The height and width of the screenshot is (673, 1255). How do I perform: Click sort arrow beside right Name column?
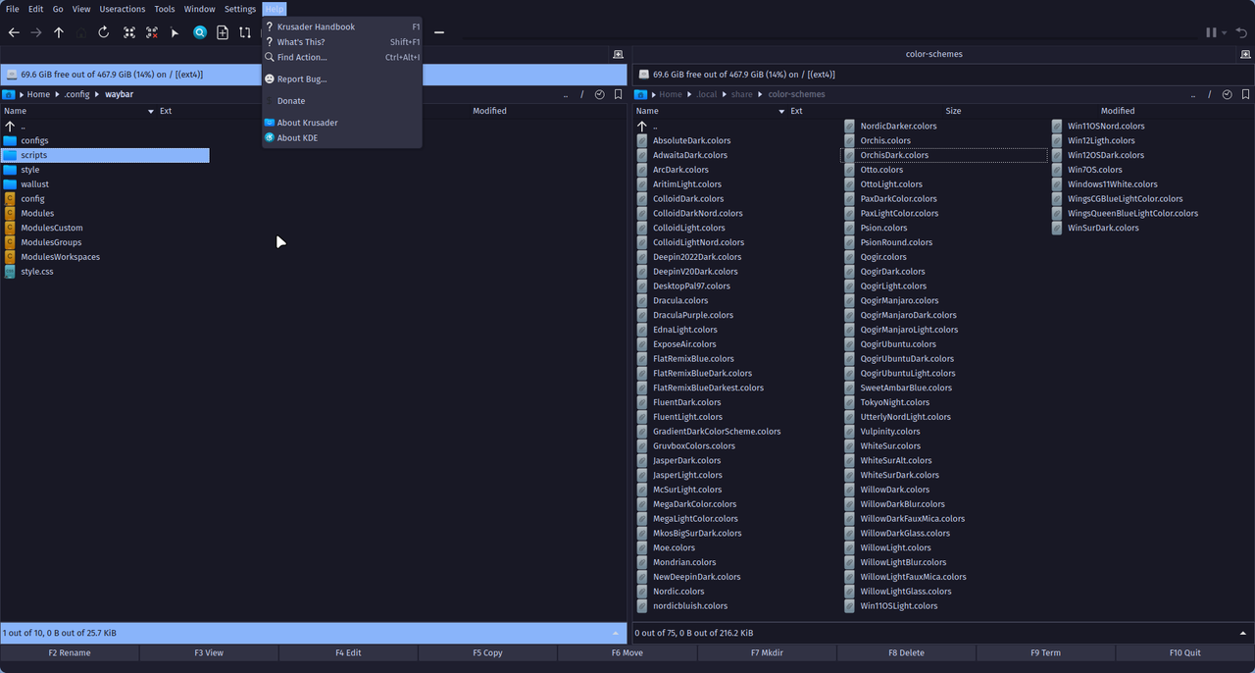781,111
